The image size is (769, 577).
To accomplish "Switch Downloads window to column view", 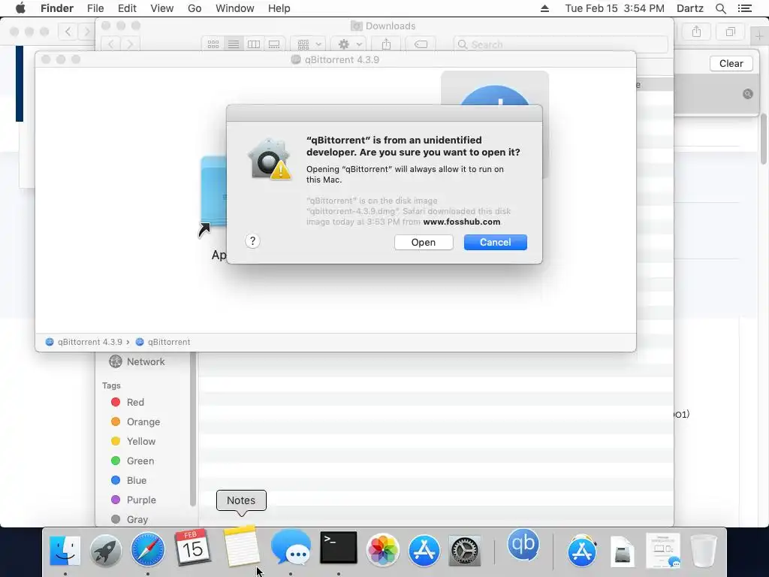I will click(254, 44).
